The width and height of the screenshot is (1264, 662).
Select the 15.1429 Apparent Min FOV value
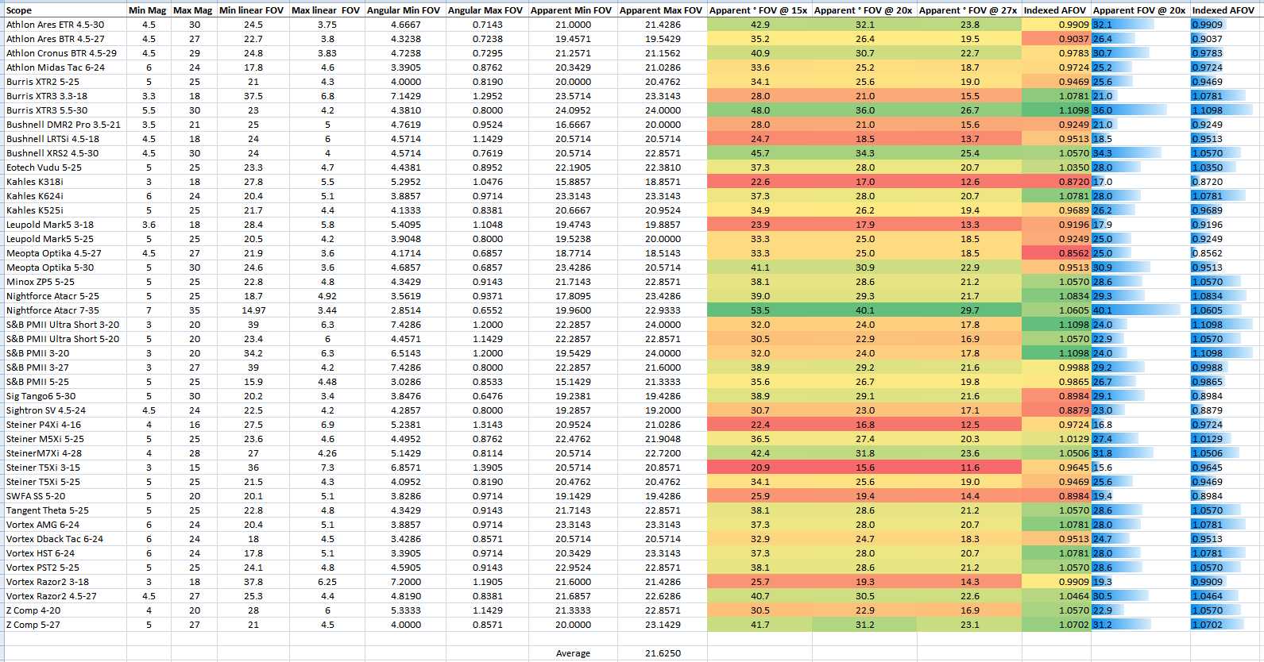pyautogui.click(x=573, y=382)
